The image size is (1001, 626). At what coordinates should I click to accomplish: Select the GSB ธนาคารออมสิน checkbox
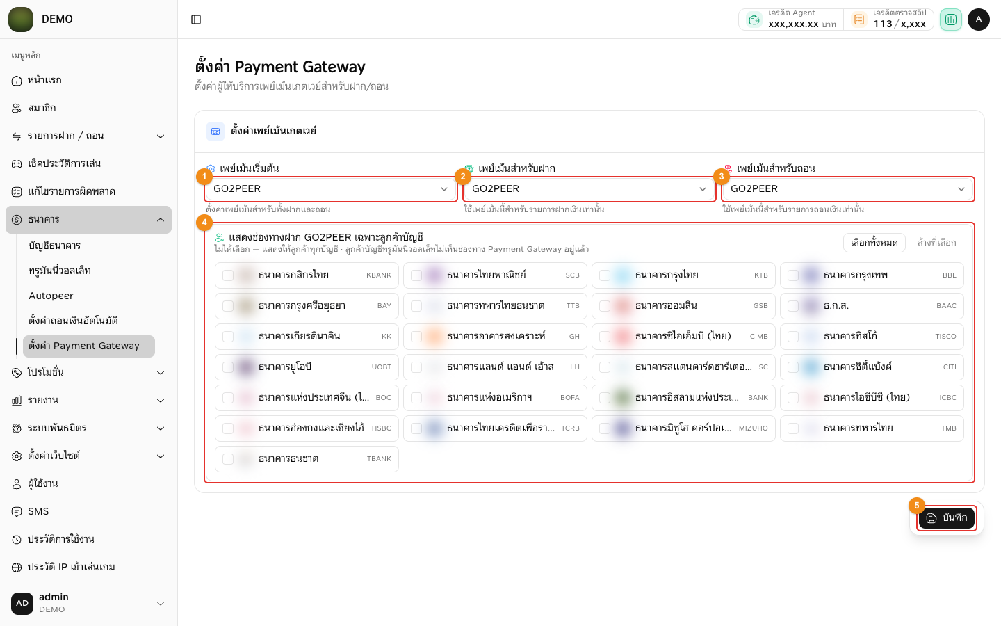coord(605,306)
